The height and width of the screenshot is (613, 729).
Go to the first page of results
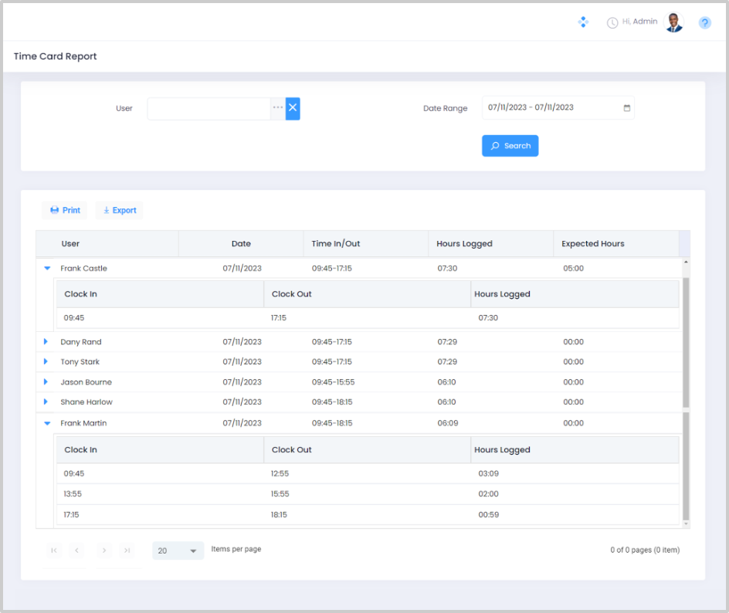click(53, 550)
